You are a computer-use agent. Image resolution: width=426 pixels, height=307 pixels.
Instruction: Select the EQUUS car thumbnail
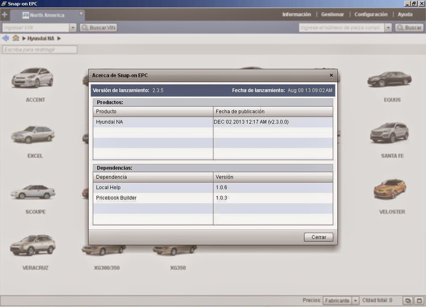coord(389,79)
